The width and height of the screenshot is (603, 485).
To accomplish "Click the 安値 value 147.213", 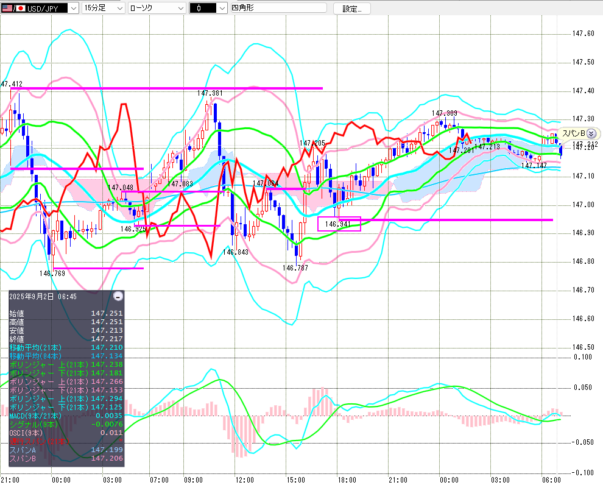I will 107,330.
